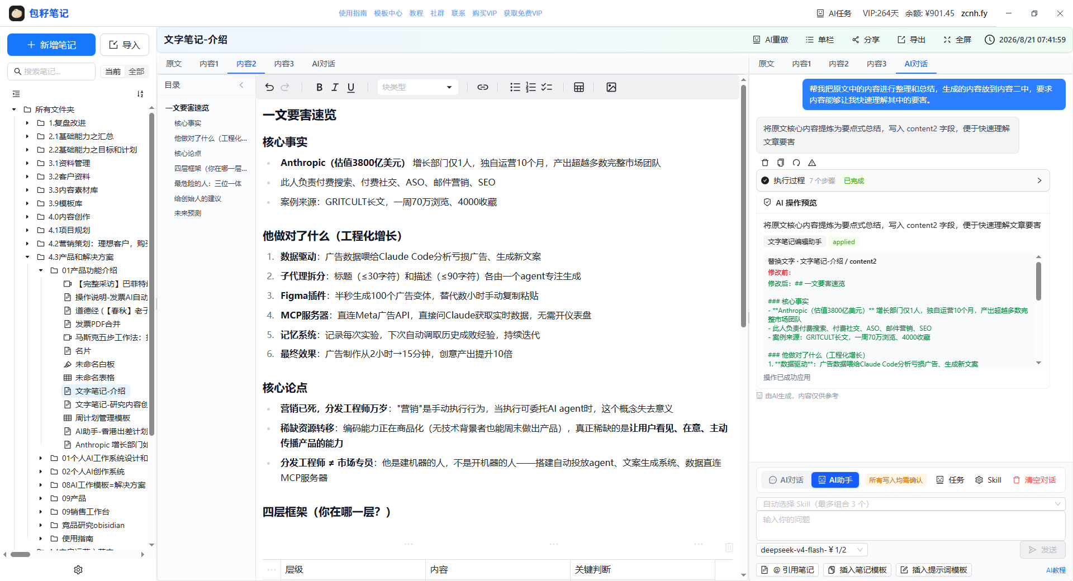Regenerate the AI response using the refresh icon

point(796,163)
